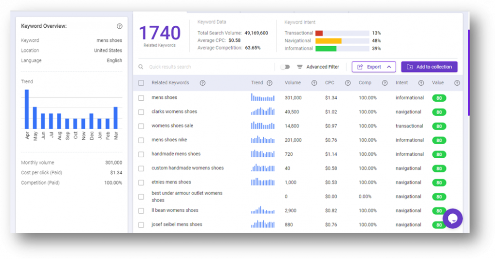Click help icon next to Value header
Viewport: 495px width, 259px height.
pyautogui.click(x=457, y=83)
